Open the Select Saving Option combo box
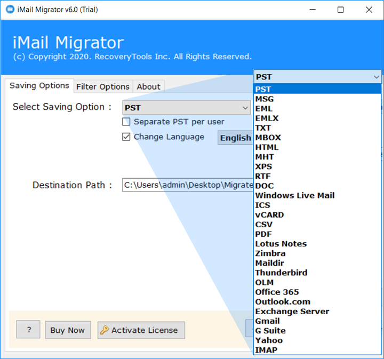Viewport: 384px width, 359px height. point(186,108)
